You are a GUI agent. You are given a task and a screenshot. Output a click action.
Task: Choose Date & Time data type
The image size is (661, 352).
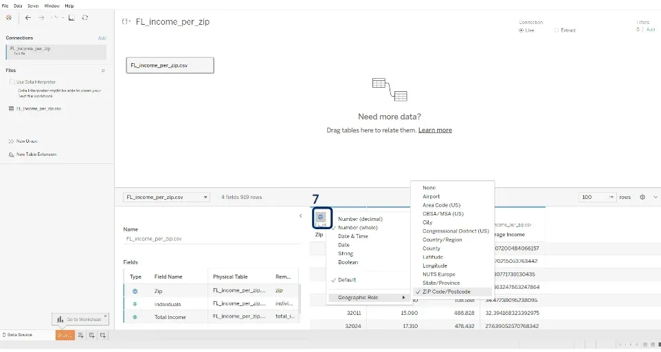coord(353,236)
